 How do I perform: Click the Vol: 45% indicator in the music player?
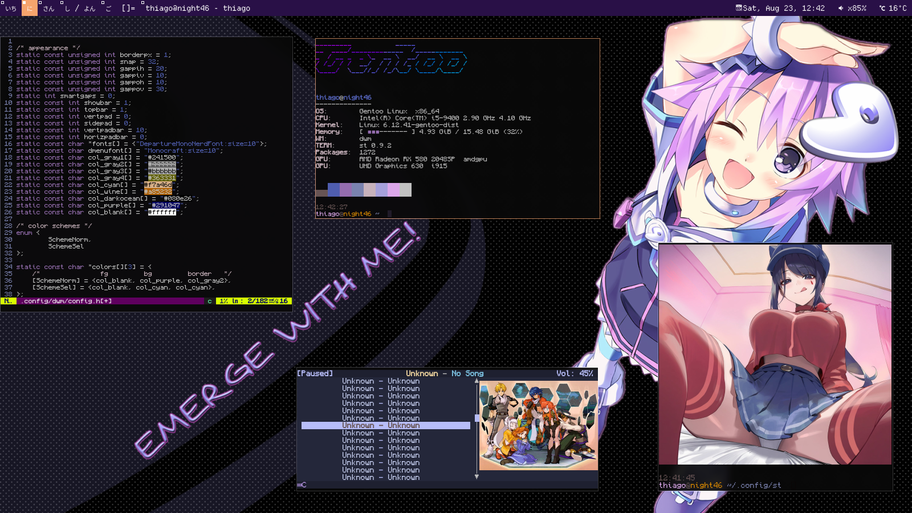coord(575,373)
